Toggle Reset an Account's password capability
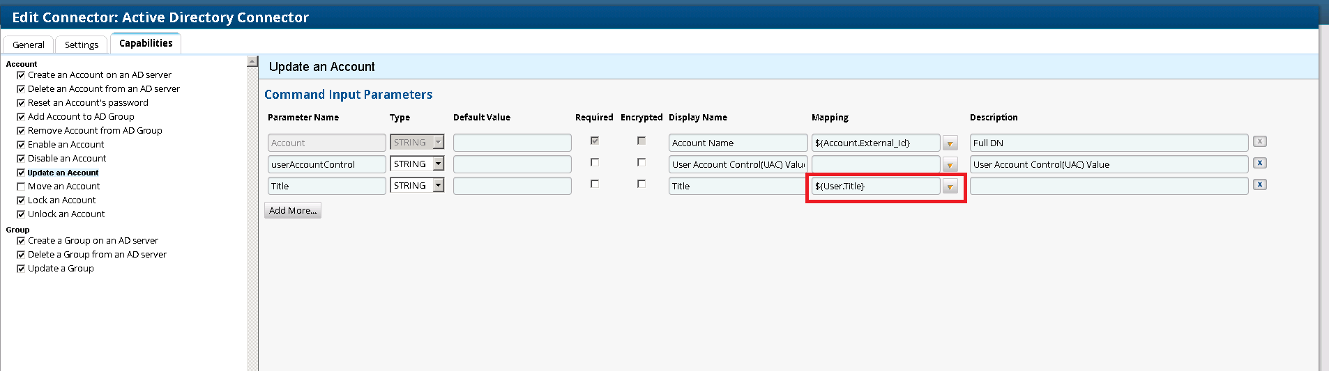The image size is (1329, 371). coord(21,103)
